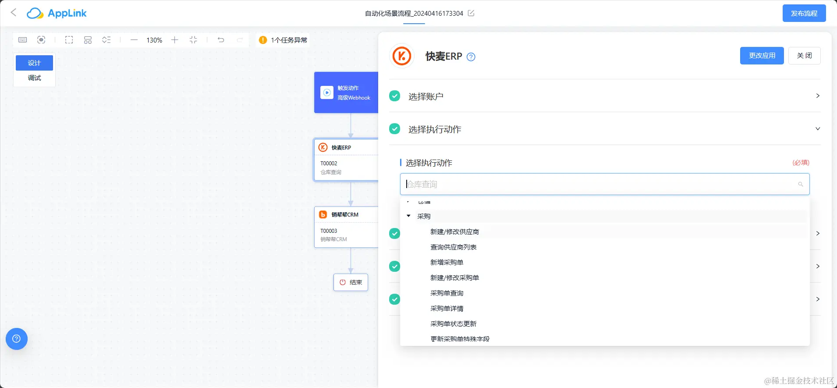Select the 结束 end node
This screenshot has width=837, height=388.
coord(351,282)
